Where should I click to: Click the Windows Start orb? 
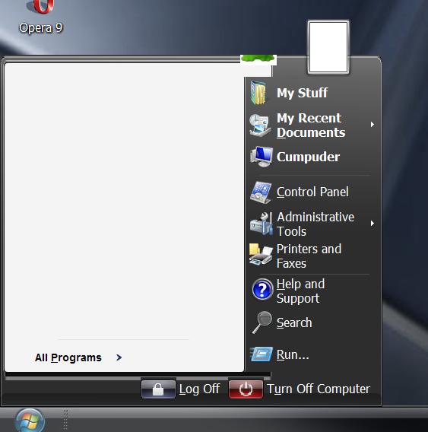(x=29, y=421)
